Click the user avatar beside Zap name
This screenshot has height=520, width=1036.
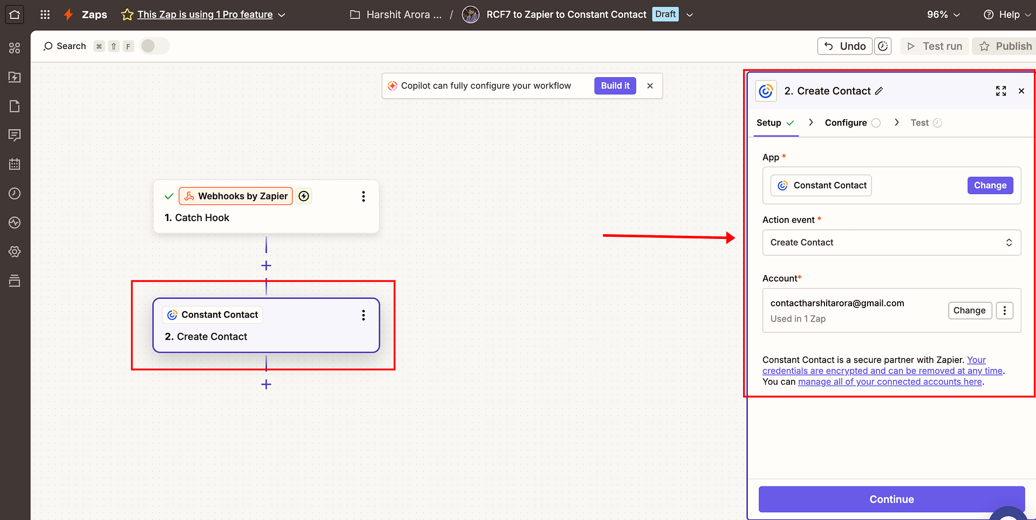pyautogui.click(x=471, y=15)
